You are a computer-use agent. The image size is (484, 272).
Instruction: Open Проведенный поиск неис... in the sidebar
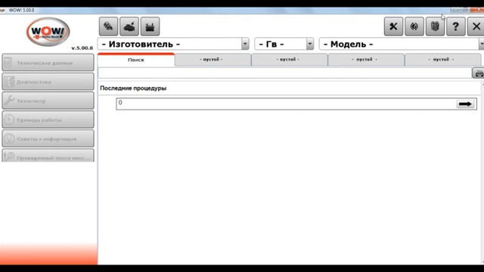click(48, 156)
